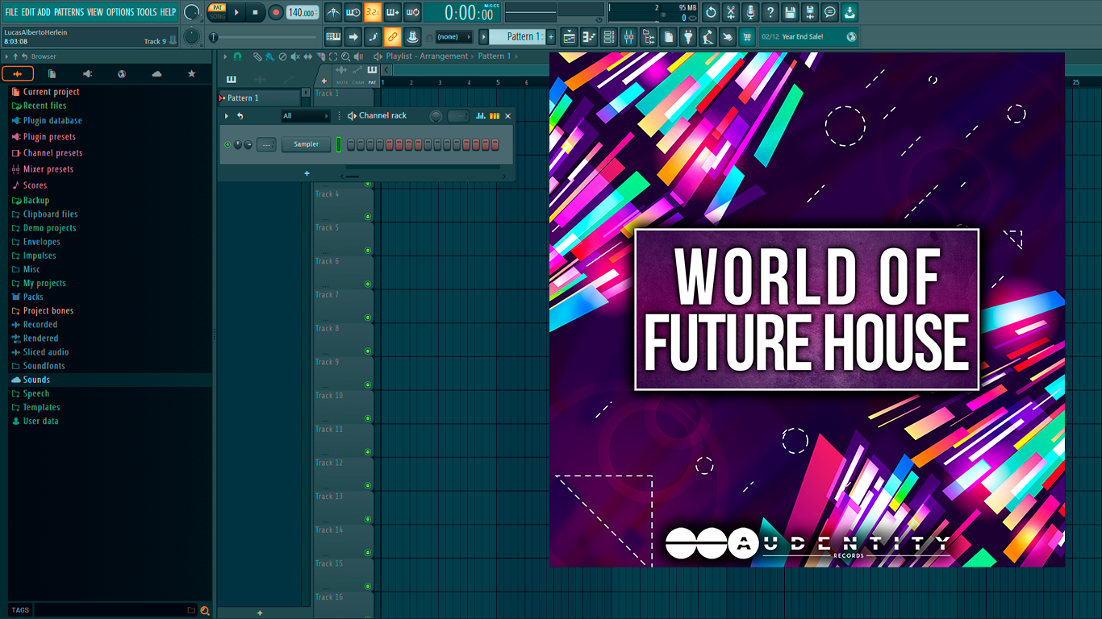Click the Year End Sale! news banner
Screen dimensions: 1102x619
808,36
